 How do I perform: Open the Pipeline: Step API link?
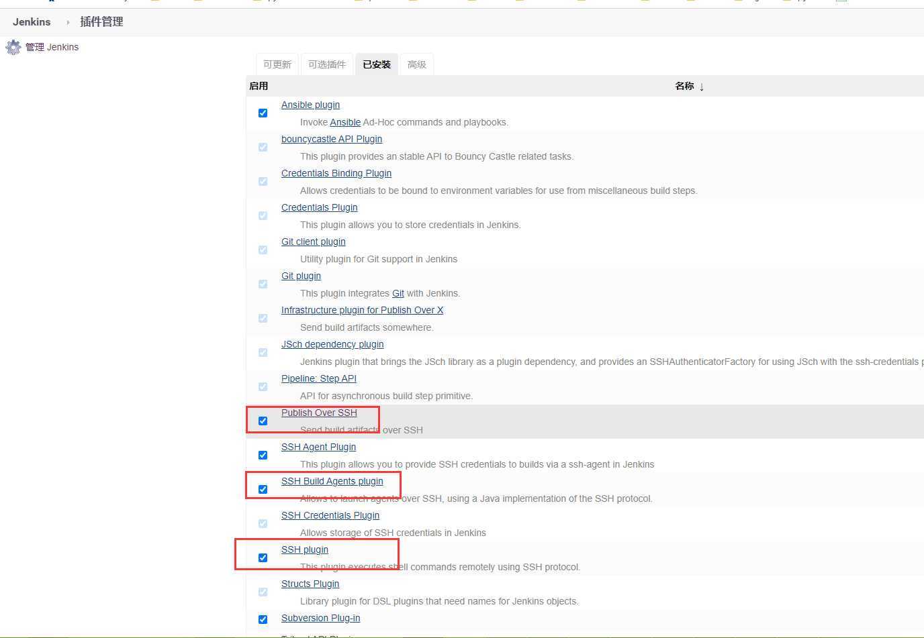(319, 378)
